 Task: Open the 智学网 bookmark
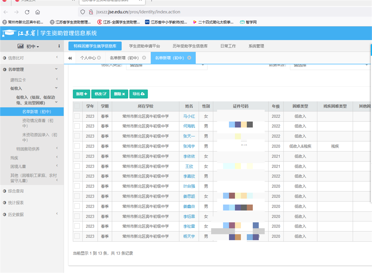248,22
